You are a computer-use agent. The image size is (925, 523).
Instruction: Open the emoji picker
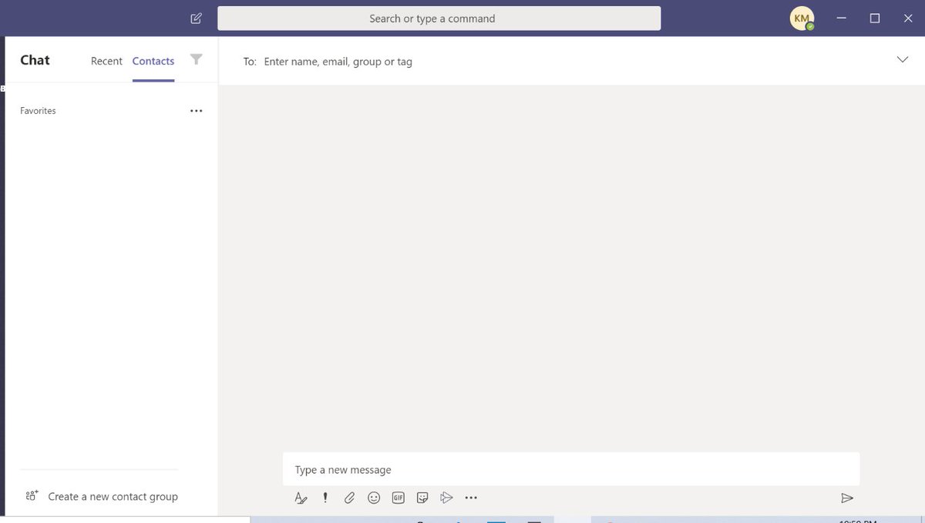(x=374, y=498)
